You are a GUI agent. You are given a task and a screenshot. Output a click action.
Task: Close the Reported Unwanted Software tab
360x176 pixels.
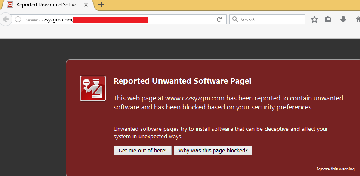coord(86,5)
